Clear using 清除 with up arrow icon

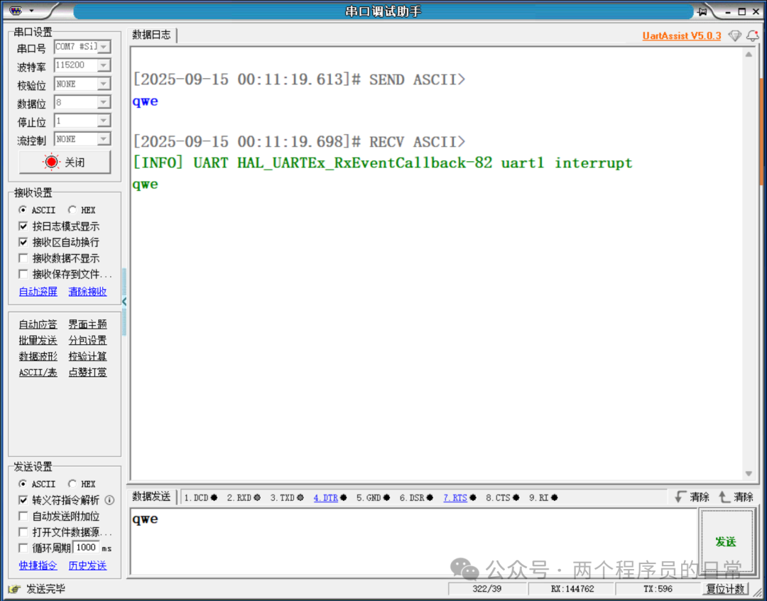[735, 497]
